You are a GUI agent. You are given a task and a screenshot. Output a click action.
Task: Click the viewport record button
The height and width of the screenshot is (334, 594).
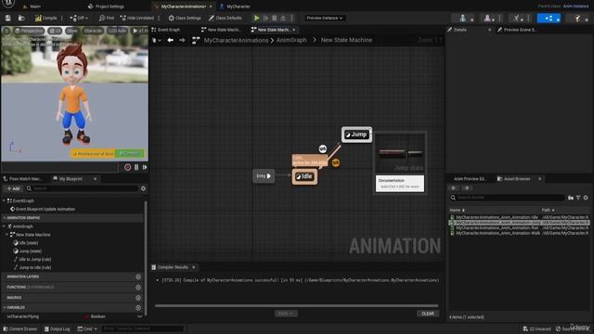128,167
